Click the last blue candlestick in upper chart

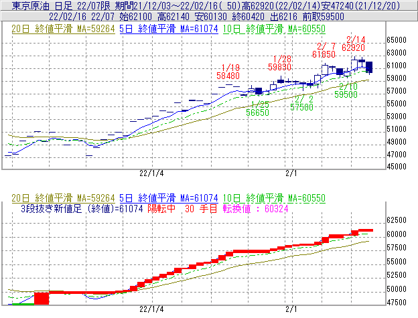(x=369, y=67)
